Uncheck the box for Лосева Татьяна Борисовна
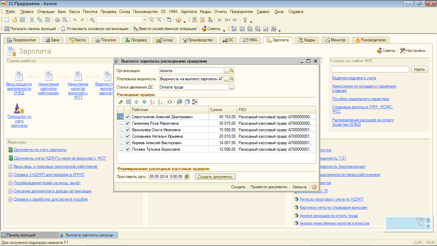437x246 pixels. [x=128, y=149]
